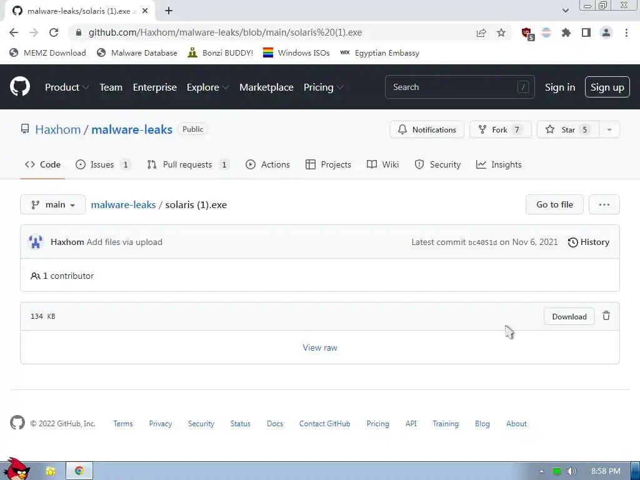Screen dimensions: 640x480
Task: Click the lock site info icon
Action: (x=79, y=32)
